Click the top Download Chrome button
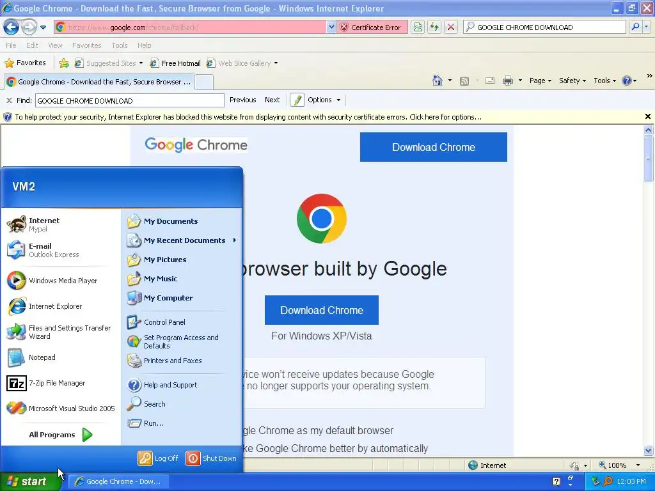Viewport: 655px width, 491px height. point(434,147)
